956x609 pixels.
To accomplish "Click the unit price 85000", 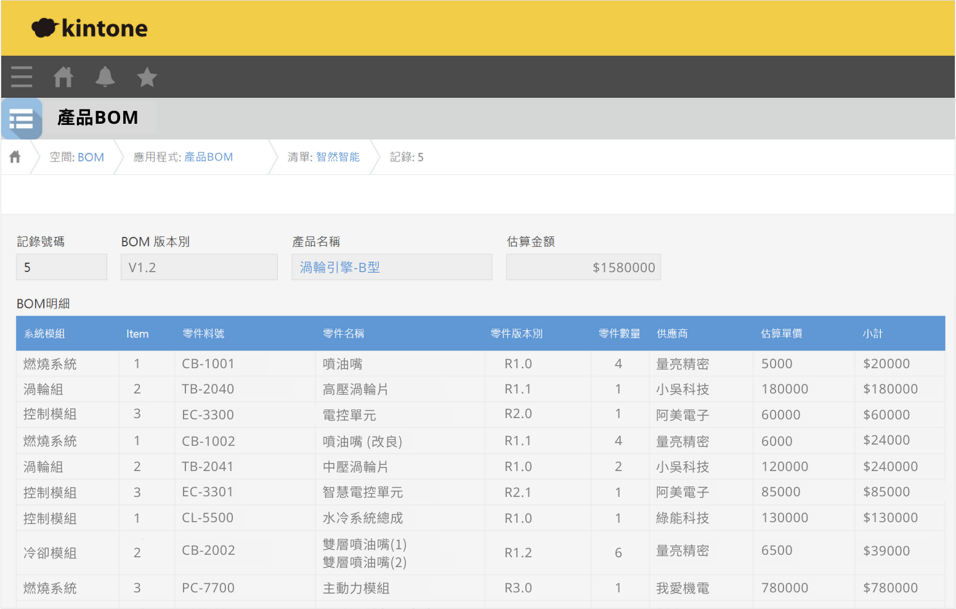I will pyautogui.click(x=781, y=492).
